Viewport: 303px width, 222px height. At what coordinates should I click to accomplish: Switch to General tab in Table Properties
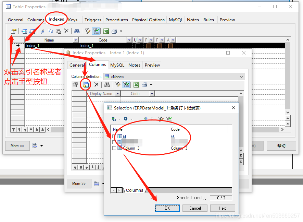click(x=15, y=20)
